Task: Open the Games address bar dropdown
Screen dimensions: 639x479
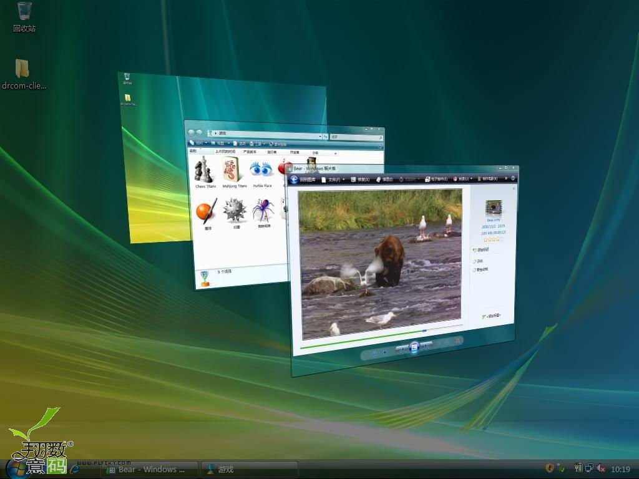Action: [x=320, y=136]
